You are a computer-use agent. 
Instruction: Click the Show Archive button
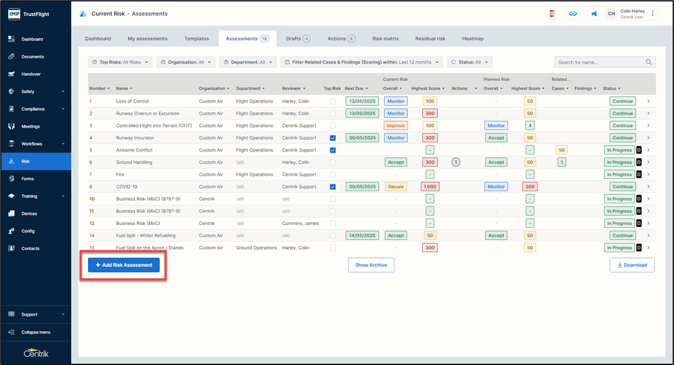[371, 265]
